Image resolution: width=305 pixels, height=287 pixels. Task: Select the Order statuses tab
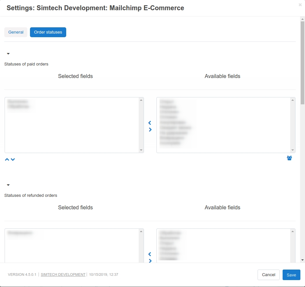point(48,32)
